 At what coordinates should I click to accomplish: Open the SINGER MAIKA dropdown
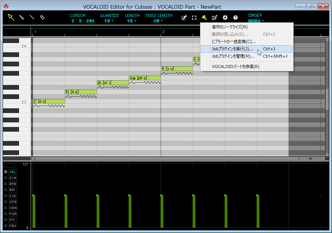256,21
